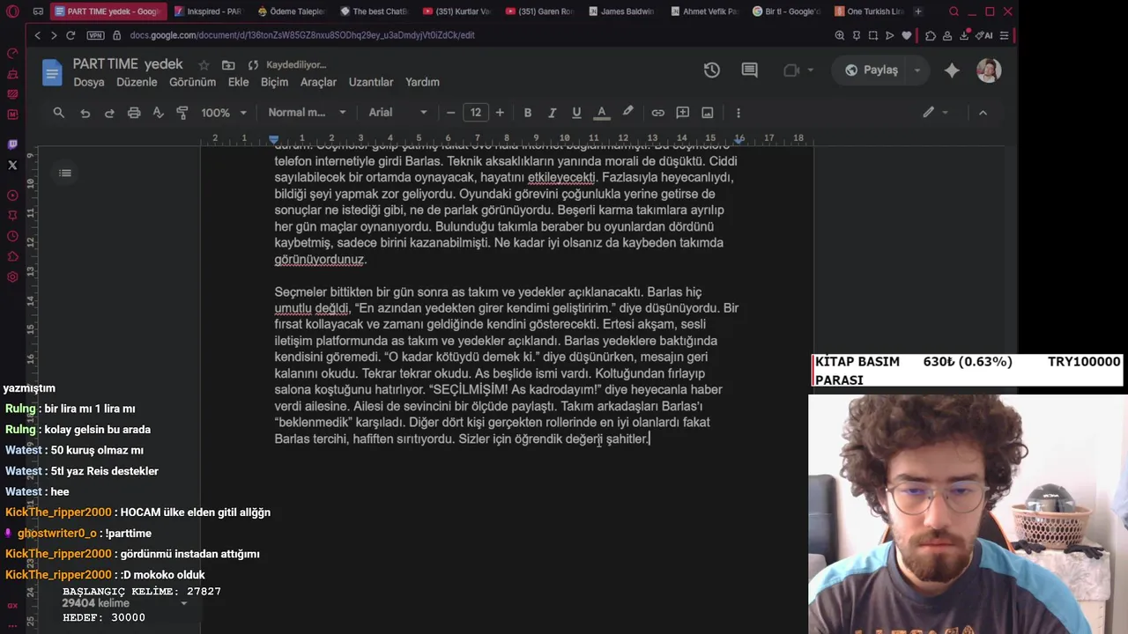Insert an image from toolbar
Viewport: 1128px width, 634px height.
pos(707,113)
